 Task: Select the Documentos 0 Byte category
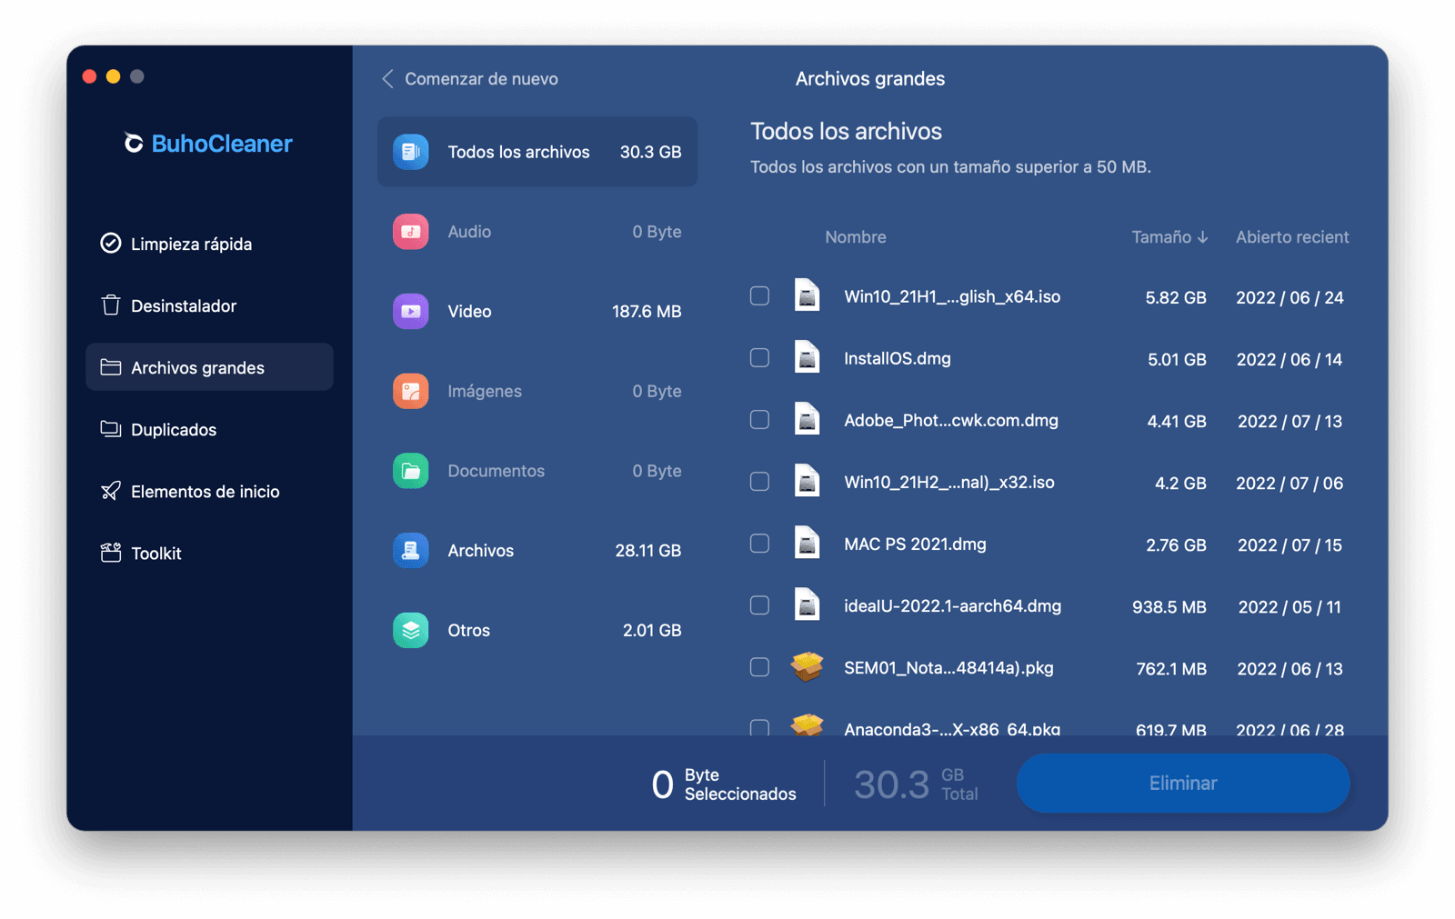(537, 471)
